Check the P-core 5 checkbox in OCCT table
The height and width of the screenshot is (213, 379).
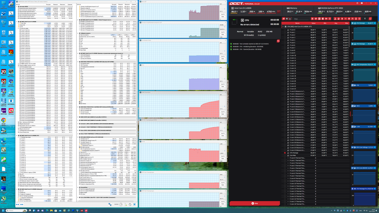285,43
